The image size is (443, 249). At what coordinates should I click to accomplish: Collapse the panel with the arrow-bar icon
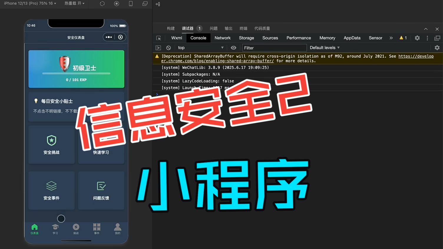coord(158,4)
